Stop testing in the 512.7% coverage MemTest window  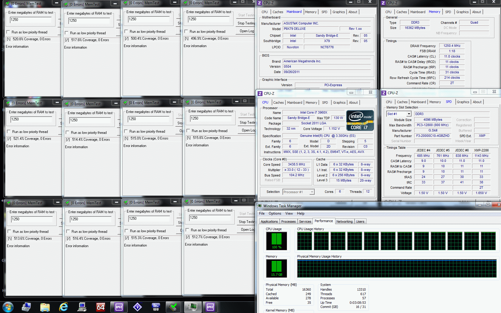tap(247, 222)
